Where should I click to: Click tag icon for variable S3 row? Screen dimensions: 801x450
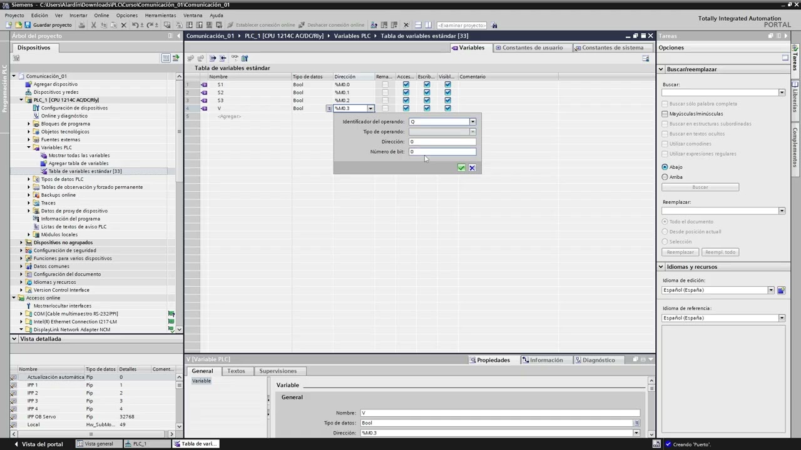(x=204, y=100)
